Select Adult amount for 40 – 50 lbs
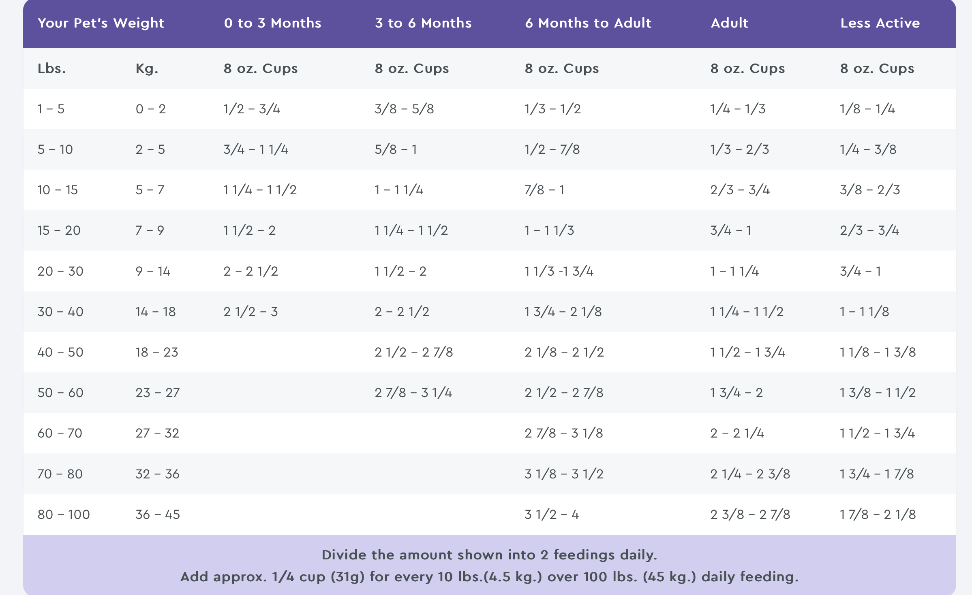This screenshot has height=595, width=972. pos(747,352)
